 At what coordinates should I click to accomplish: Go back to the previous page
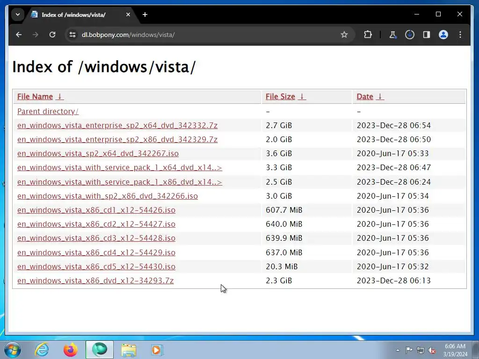click(19, 35)
